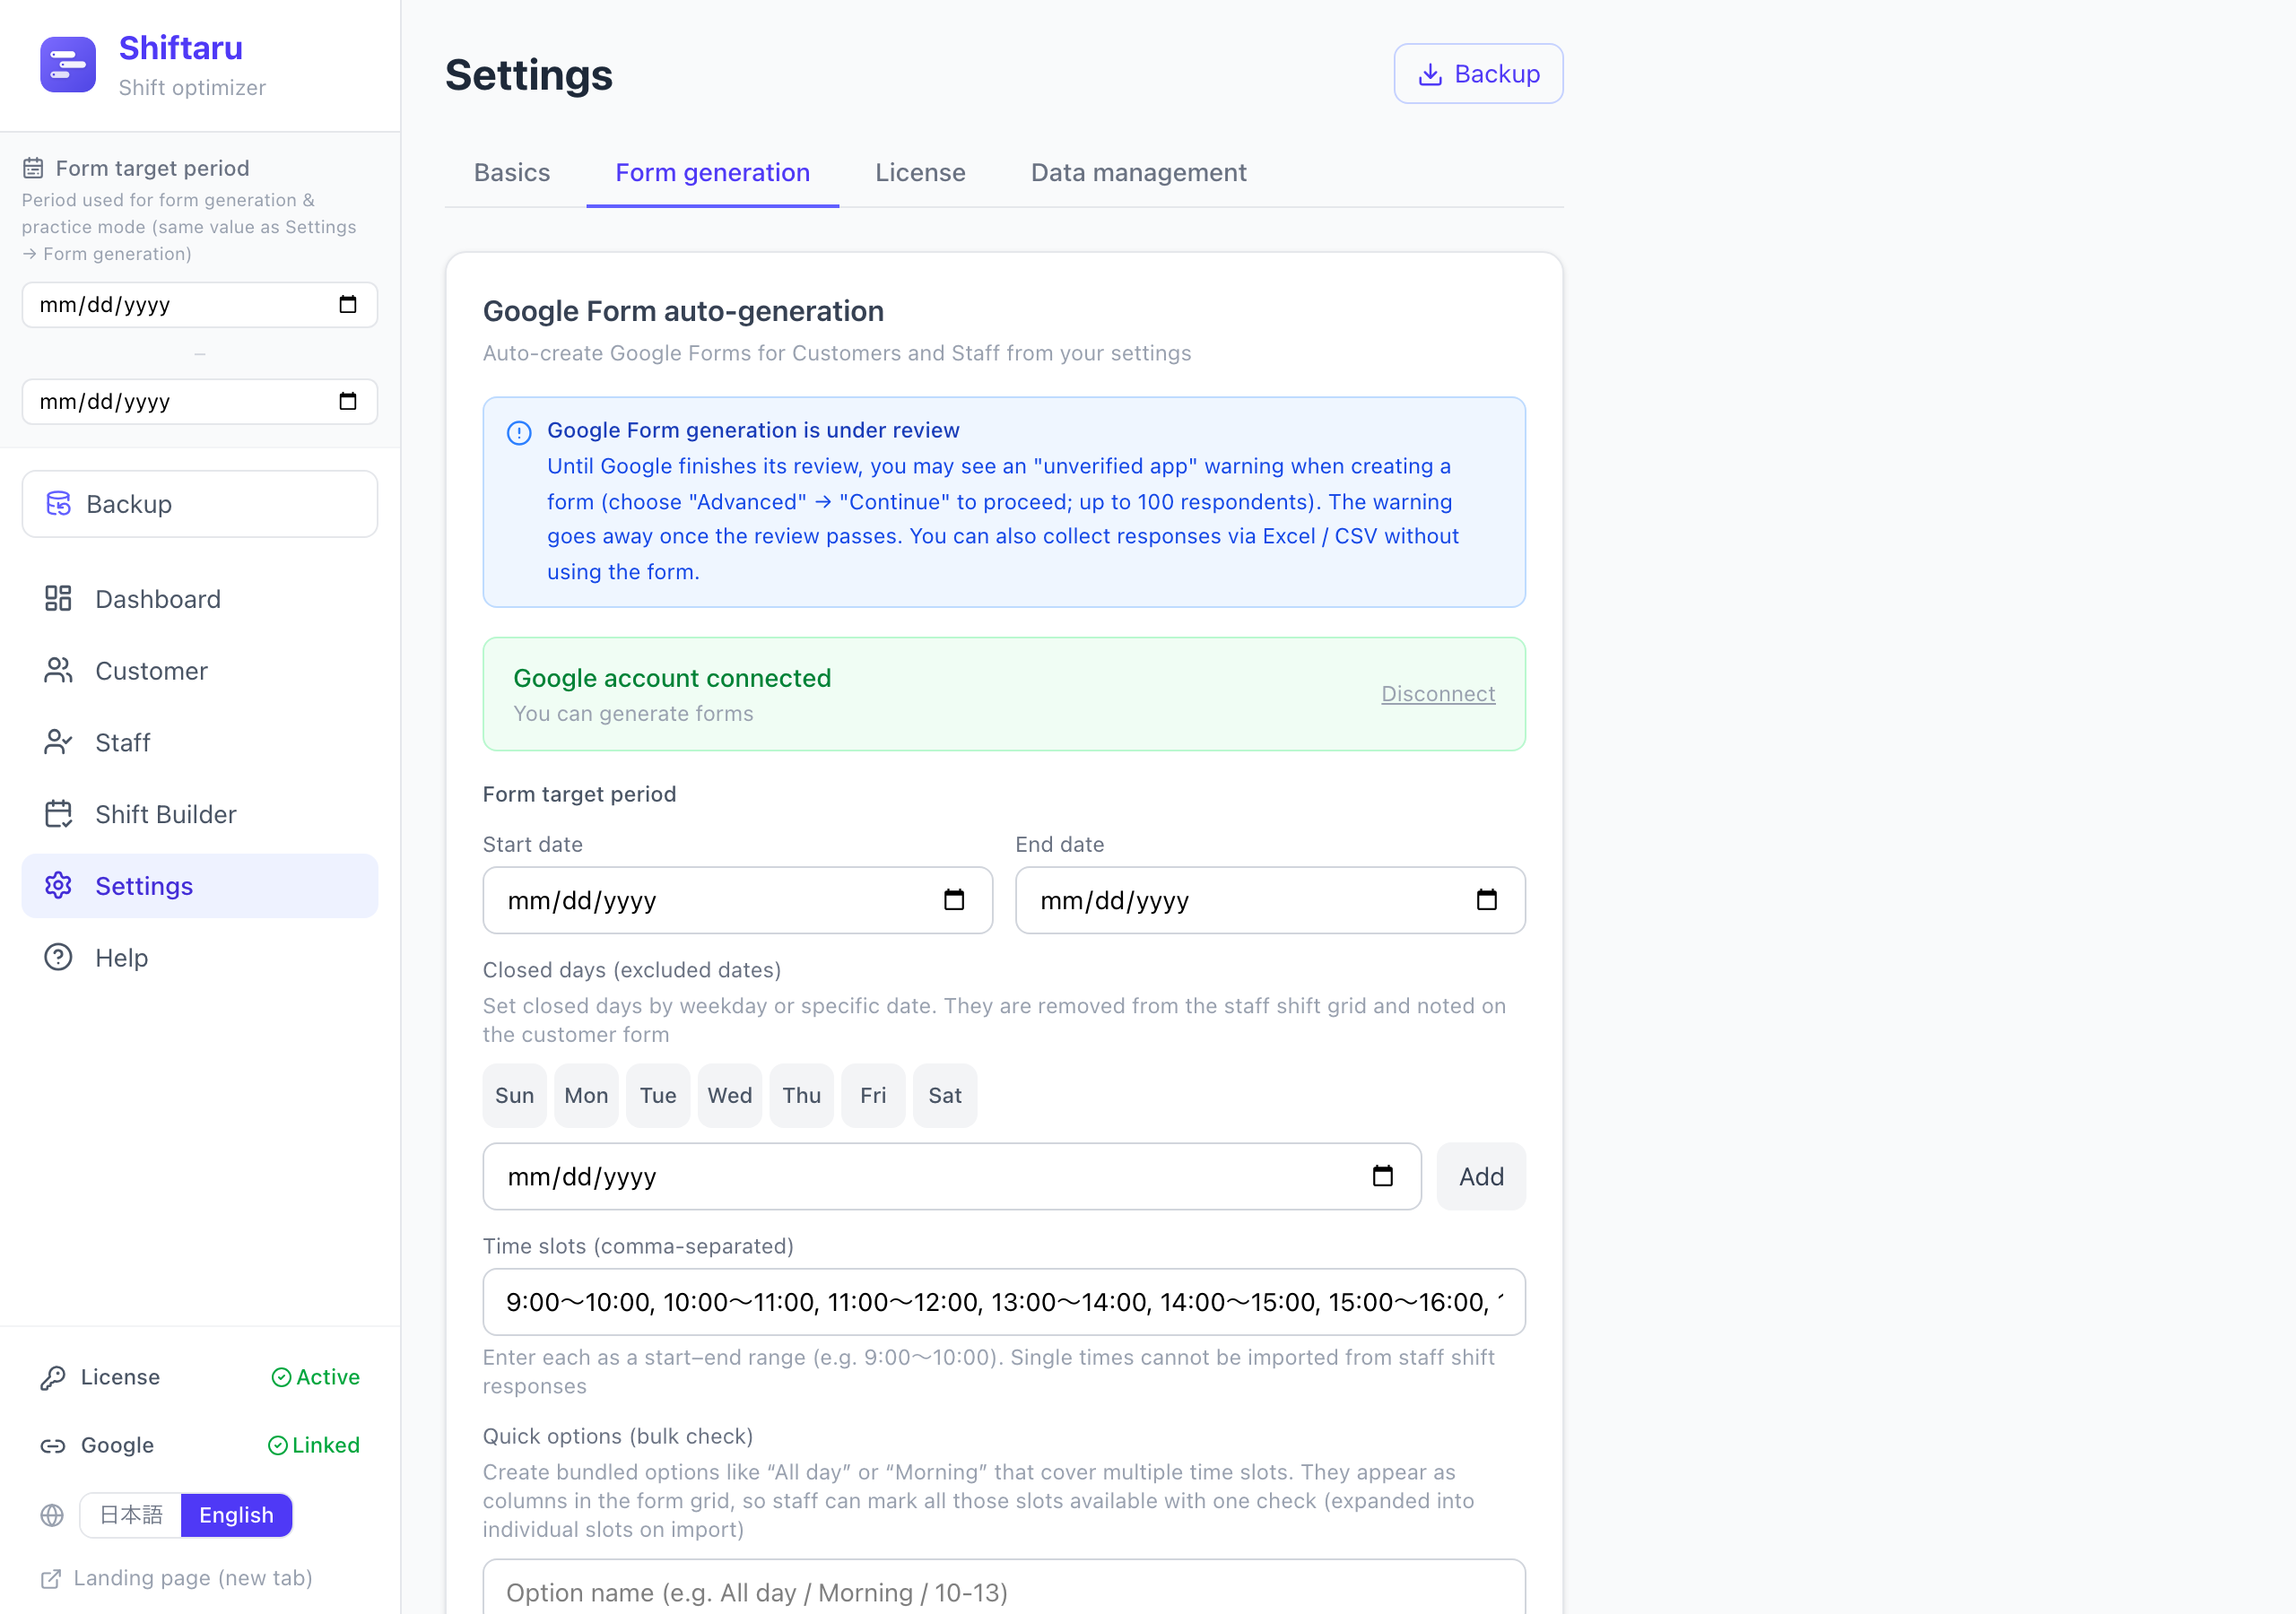Click the globe language icon

[x=52, y=1516]
